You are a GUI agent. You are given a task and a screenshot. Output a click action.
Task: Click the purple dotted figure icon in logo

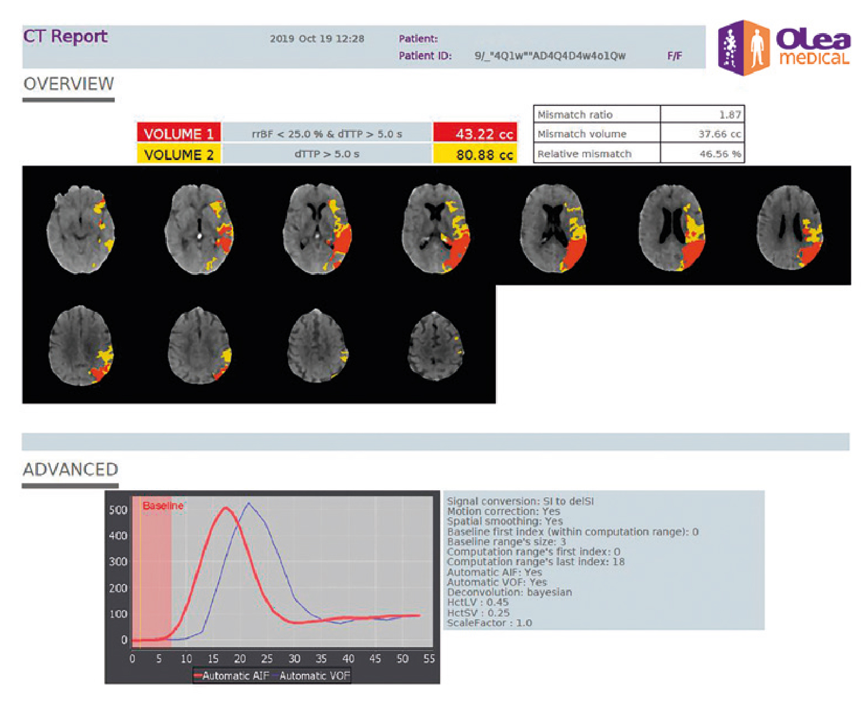[732, 48]
